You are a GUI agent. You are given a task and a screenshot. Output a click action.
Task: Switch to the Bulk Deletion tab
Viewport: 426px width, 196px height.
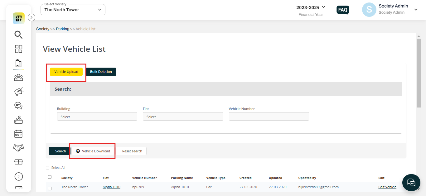tap(101, 72)
